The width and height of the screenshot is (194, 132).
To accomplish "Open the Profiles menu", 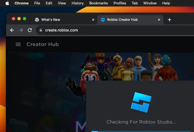I will click(x=120, y=3).
